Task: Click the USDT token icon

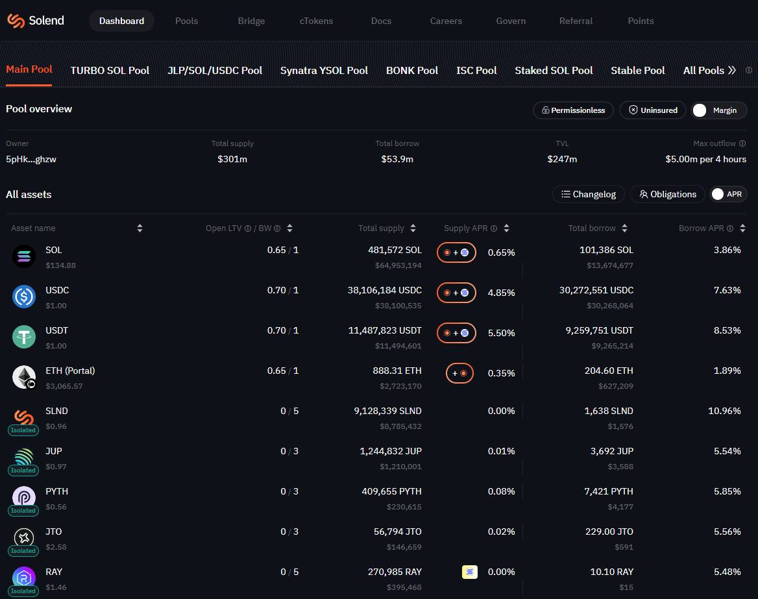Action: point(23,336)
